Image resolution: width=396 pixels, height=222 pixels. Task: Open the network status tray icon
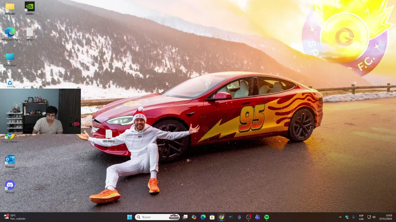369,217
